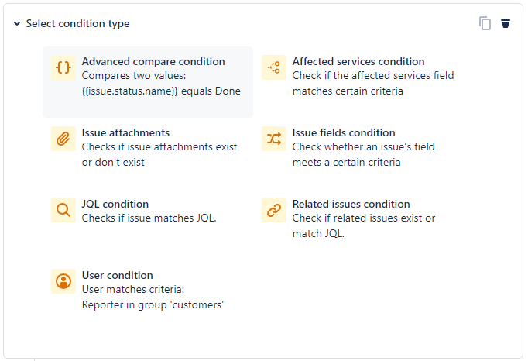This screenshot has width=528, height=361.
Task: Choose Affected services condition title
Action: pyautogui.click(x=358, y=61)
